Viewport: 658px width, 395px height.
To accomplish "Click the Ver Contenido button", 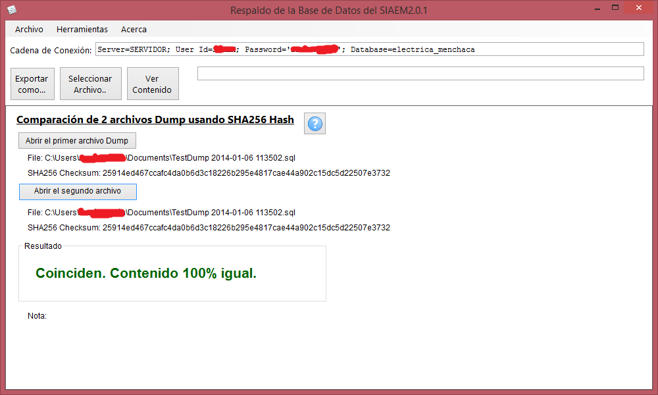I will point(152,84).
